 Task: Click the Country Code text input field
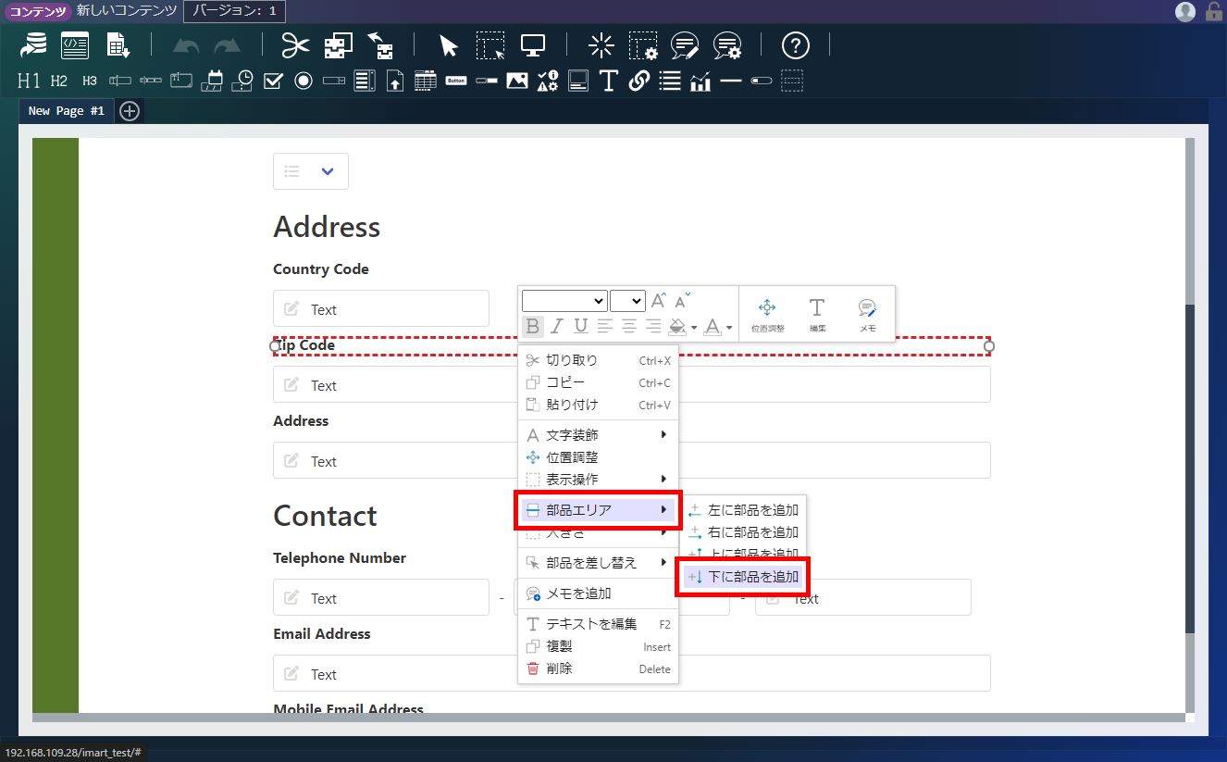(381, 309)
